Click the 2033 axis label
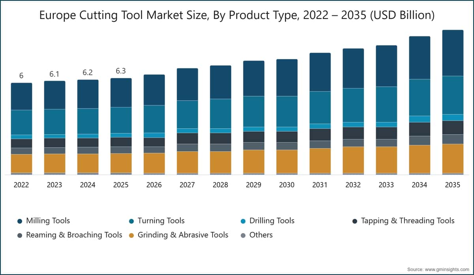The image size is (474, 275). (386, 185)
